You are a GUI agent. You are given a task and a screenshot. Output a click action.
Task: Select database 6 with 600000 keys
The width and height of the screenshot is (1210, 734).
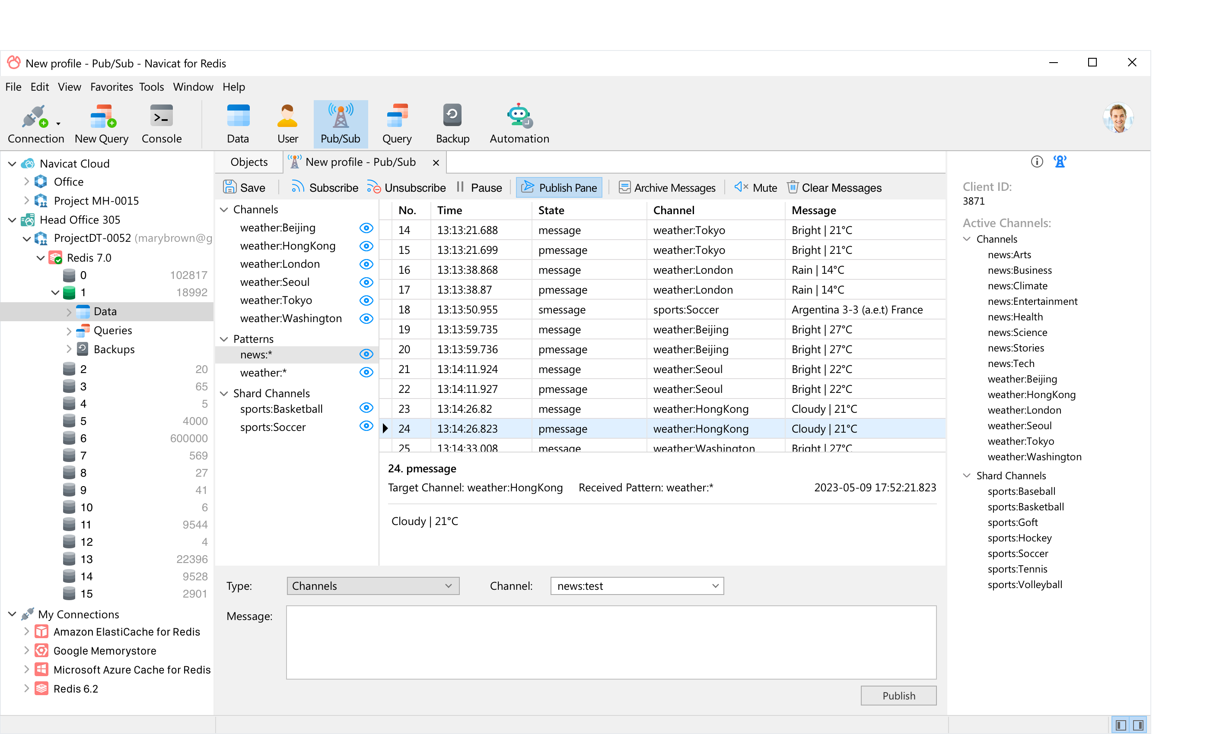[135, 438]
